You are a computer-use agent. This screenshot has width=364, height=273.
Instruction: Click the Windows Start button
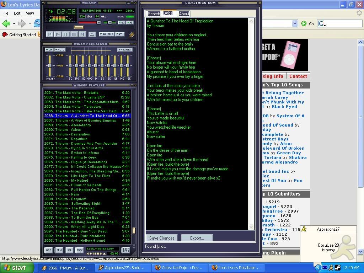tap(16, 268)
